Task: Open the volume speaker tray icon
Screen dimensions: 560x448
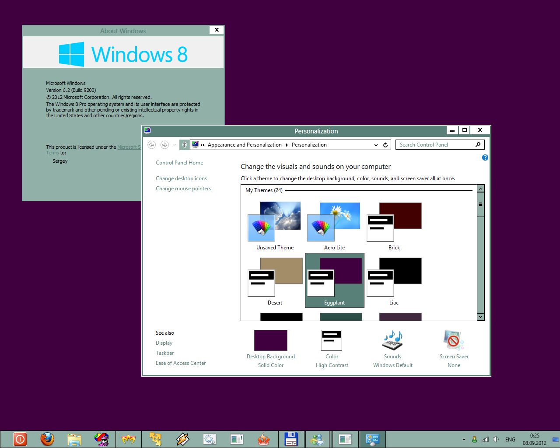Action: click(496, 439)
